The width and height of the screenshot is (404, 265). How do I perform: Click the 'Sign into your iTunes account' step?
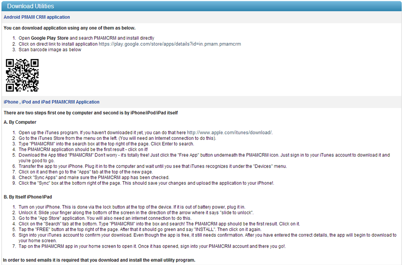point(207,238)
